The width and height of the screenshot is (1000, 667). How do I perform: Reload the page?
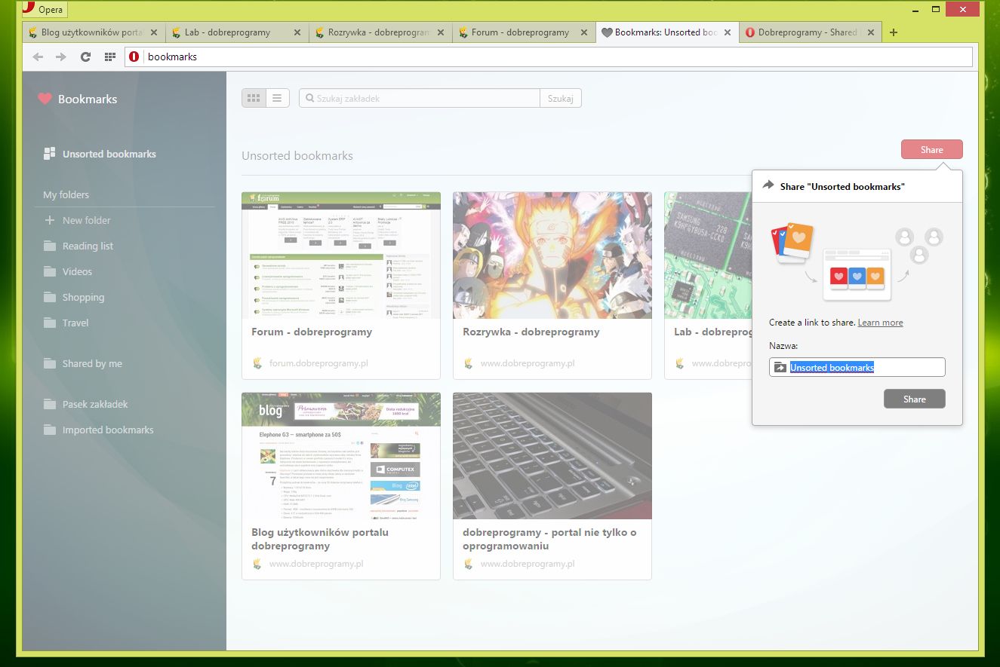pyautogui.click(x=85, y=57)
